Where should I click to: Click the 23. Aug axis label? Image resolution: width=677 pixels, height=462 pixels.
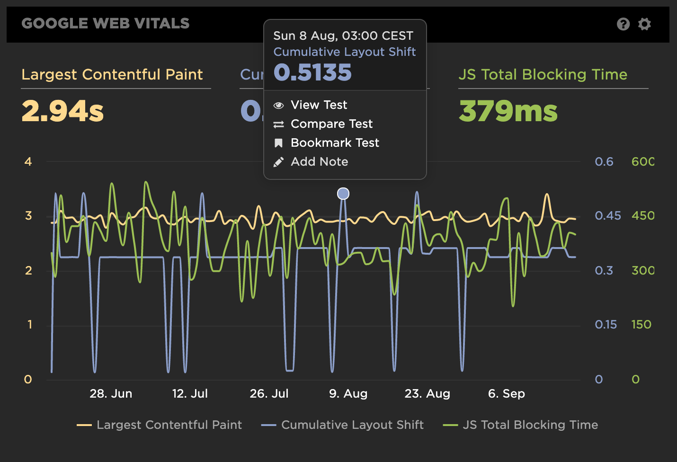[x=427, y=394]
